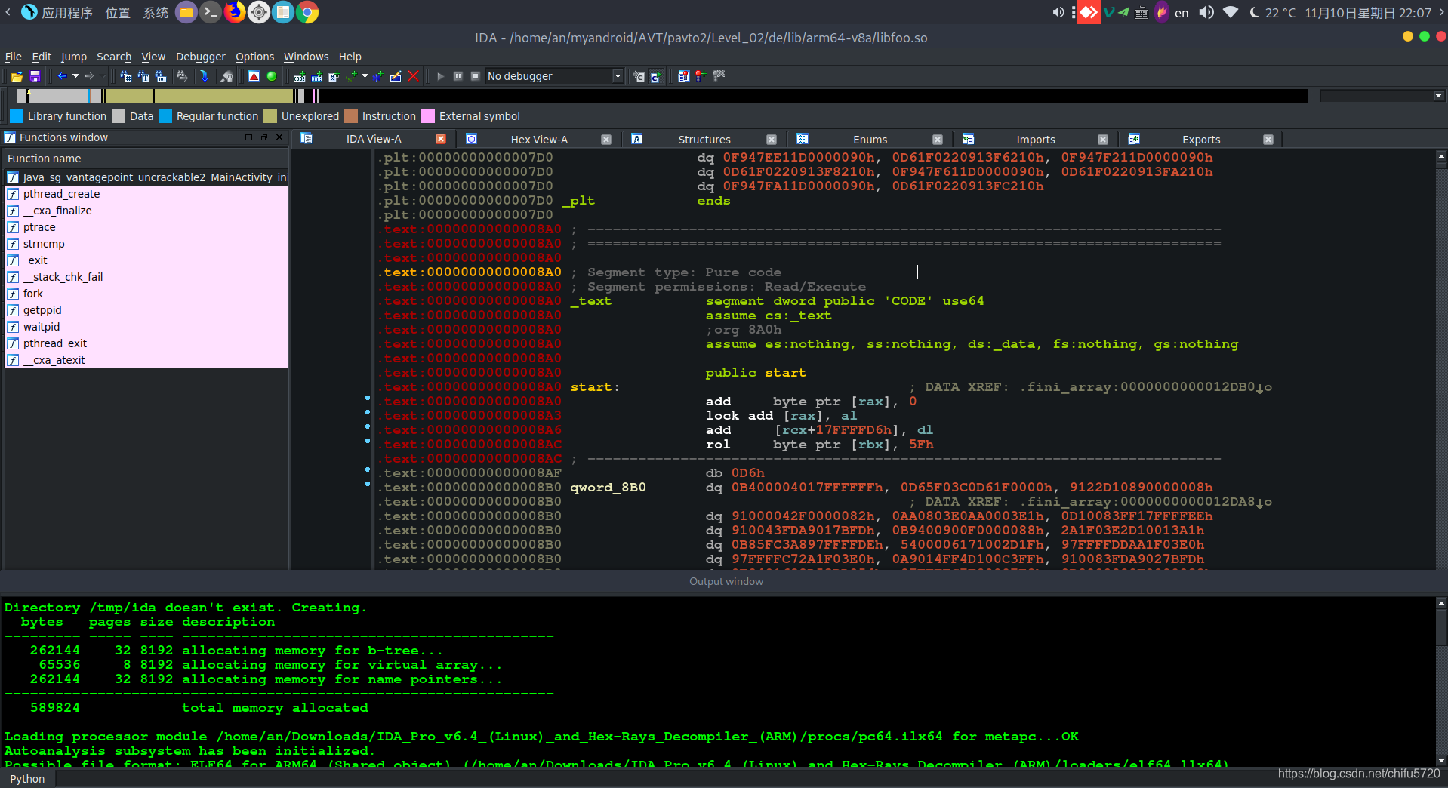Click the Regular function color swatch
Screen dimensions: 1448x788
165,116
